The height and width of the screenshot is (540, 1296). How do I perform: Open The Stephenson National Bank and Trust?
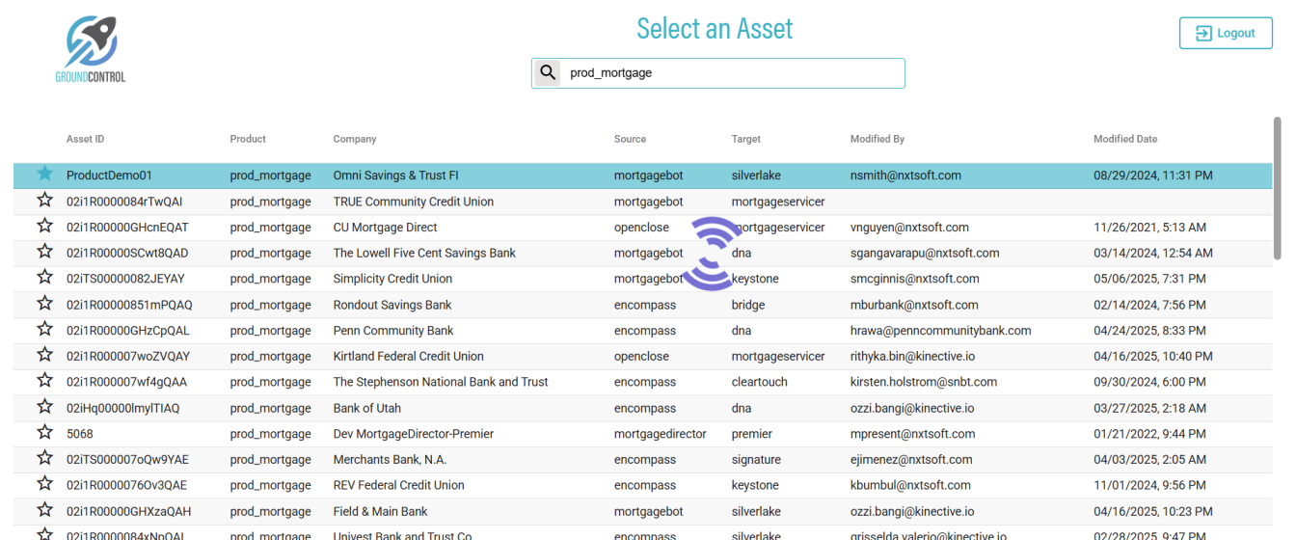tap(441, 382)
